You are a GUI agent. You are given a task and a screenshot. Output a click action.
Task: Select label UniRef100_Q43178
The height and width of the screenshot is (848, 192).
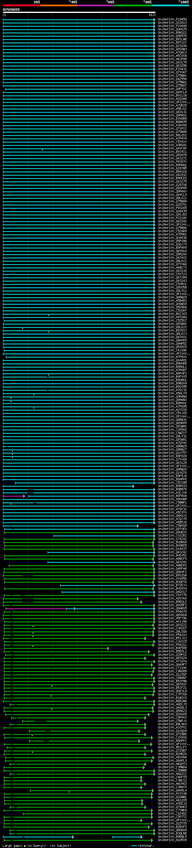tap(172, 62)
